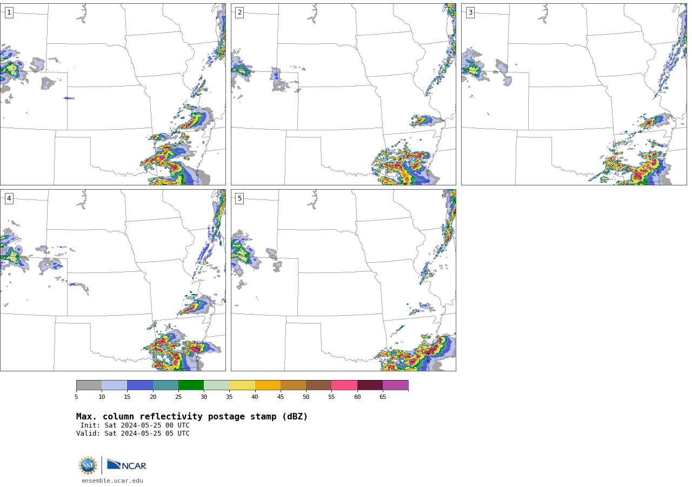This screenshot has height=487, width=692.
Task: Open ensemble member 3 reflectivity map
Action: (x=574, y=94)
